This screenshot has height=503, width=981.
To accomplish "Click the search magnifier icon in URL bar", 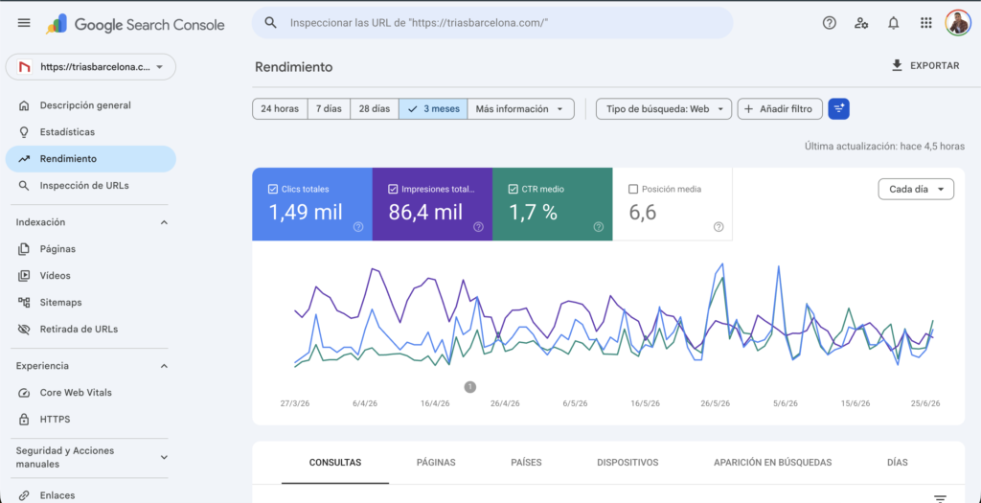I will point(270,23).
